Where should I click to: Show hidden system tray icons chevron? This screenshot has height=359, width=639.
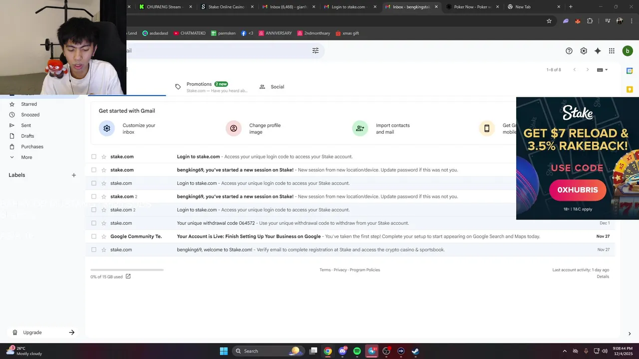(565, 351)
